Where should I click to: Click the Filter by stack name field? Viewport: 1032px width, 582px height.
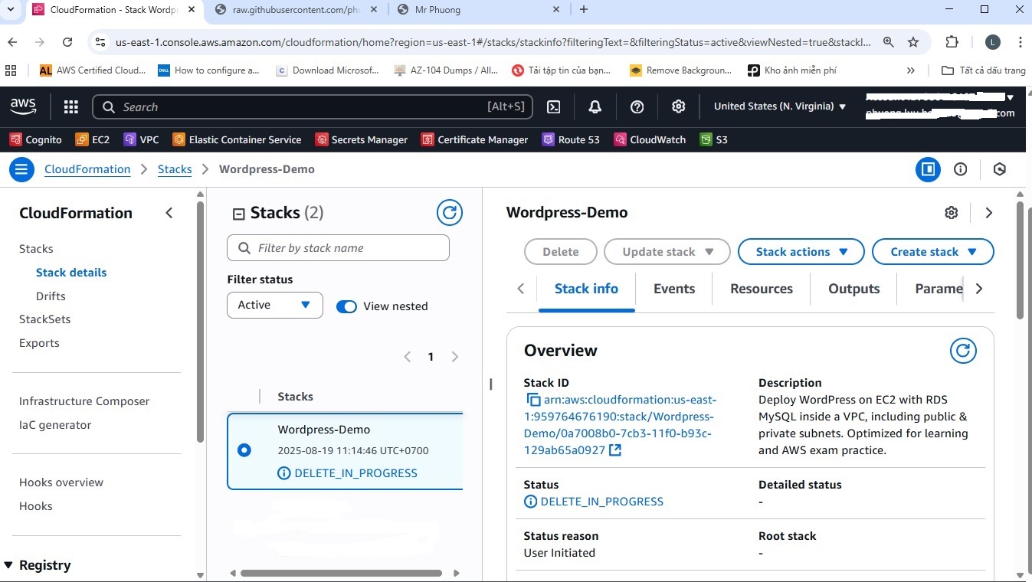(x=338, y=248)
